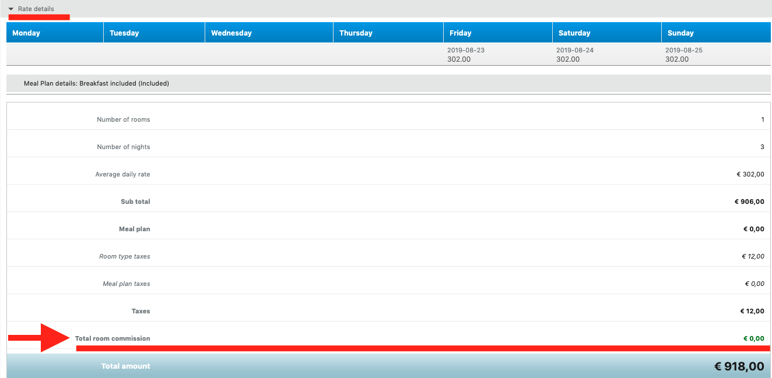The height and width of the screenshot is (378, 772).
Task: Click the Meal Plan details Breakfast included bar
Action: point(388,83)
